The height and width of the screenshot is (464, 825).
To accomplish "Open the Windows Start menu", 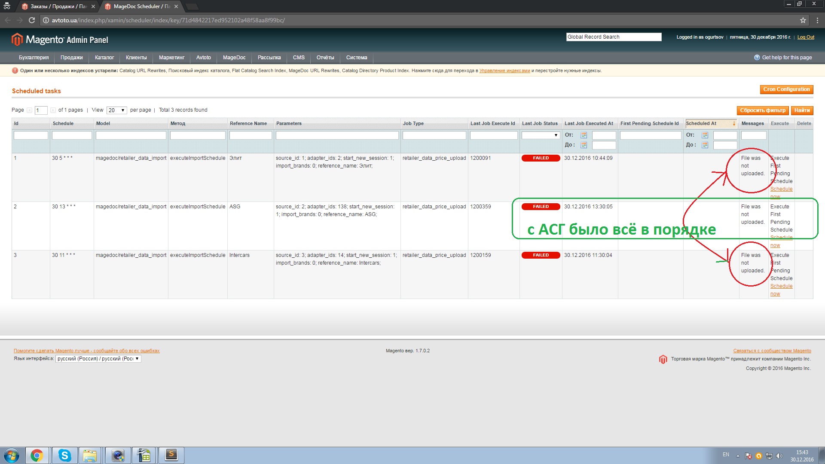I will tap(12, 455).
